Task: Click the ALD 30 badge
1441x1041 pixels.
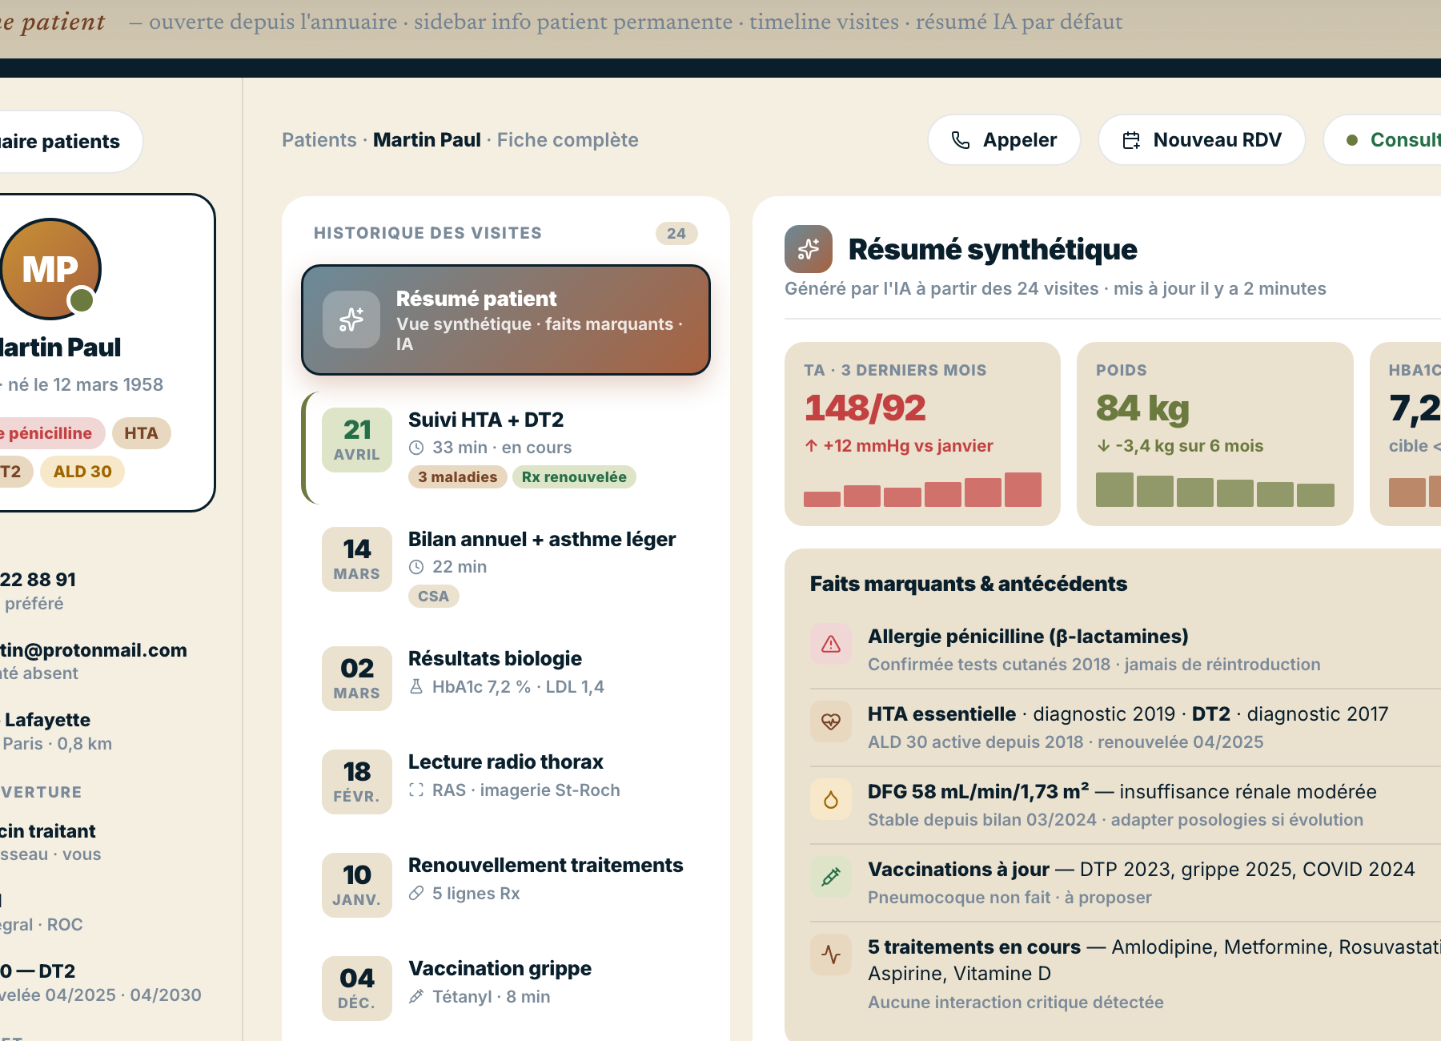Action: [x=82, y=472]
